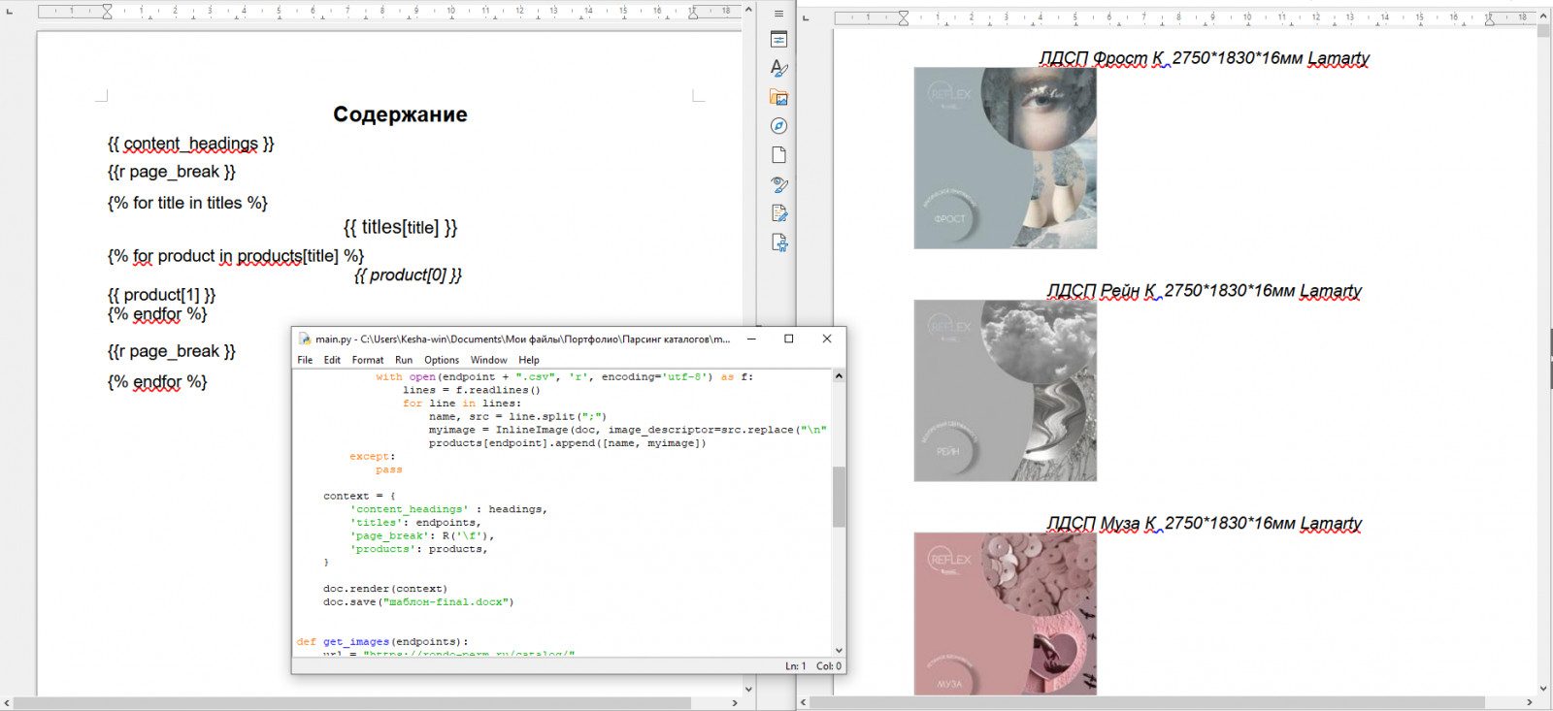Click the "{{ titles[title] }}" placeholder
Screen dimensions: 1553x711
point(400,227)
